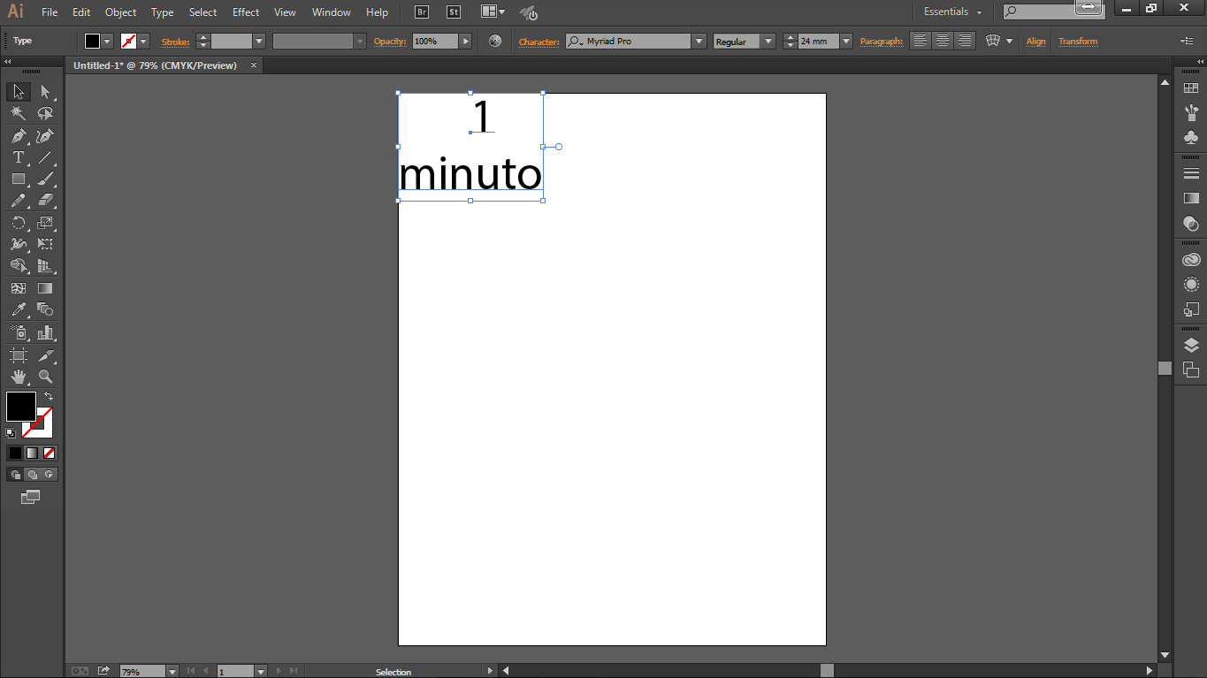Open the Fill color dropdown in control bar
The image size is (1207, 678).
(x=108, y=42)
